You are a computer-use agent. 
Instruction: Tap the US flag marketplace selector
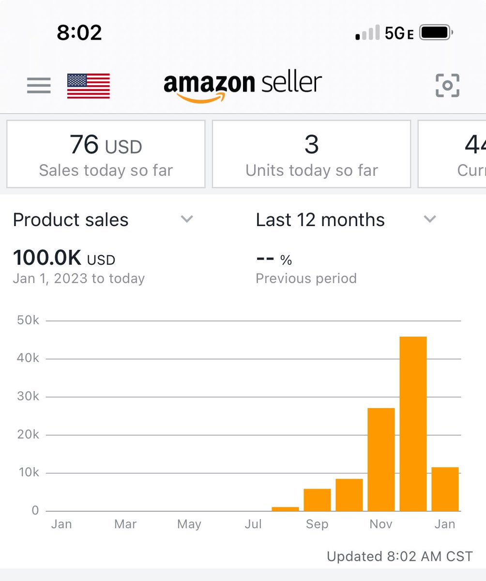tap(88, 86)
